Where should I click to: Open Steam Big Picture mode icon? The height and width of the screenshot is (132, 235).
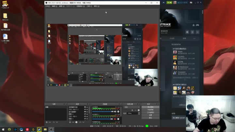pyautogui.click(x=191, y=3)
